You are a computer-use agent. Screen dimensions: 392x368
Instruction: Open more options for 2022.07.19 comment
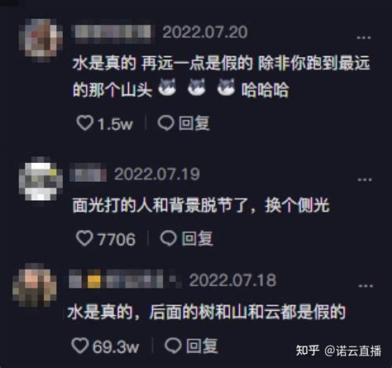[365, 179]
